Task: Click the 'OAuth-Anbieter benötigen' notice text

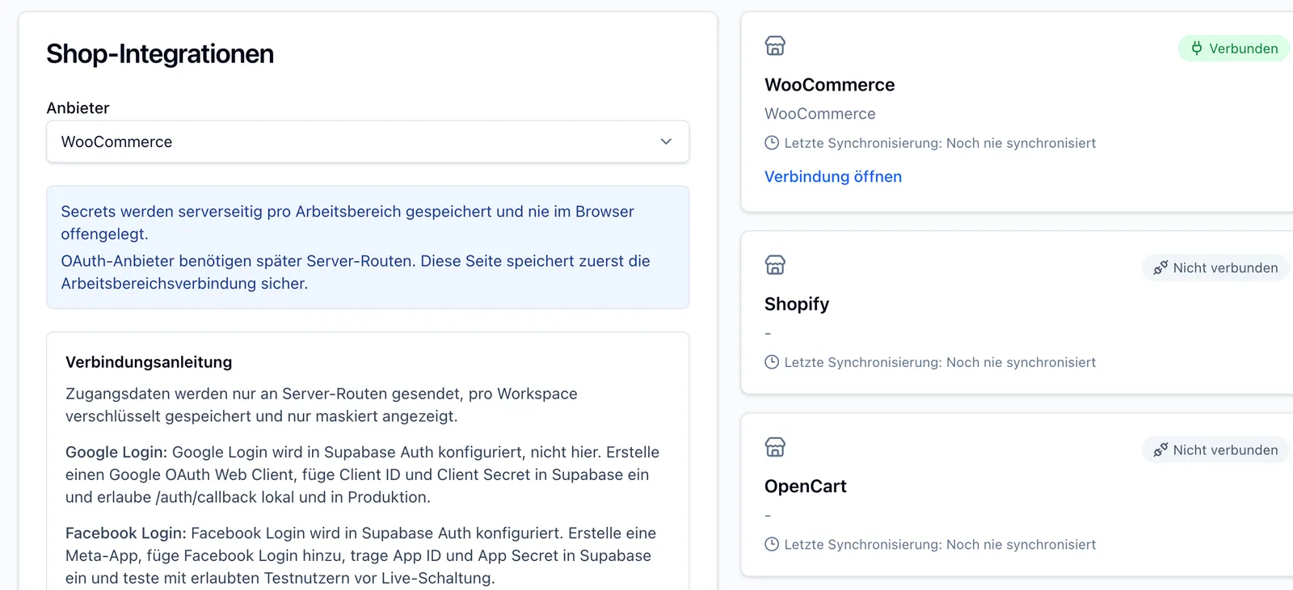Action: point(356,272)
